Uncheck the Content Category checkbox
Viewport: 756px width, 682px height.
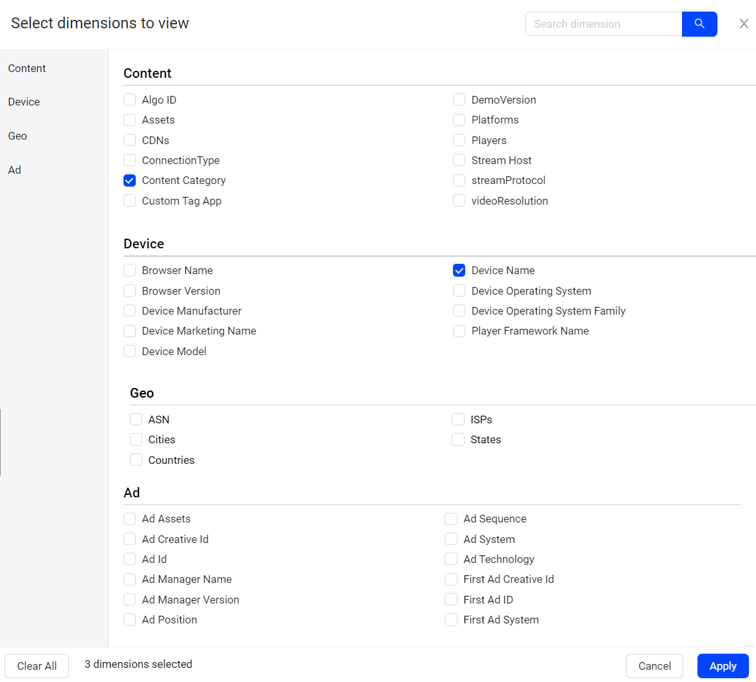[130, 181]
